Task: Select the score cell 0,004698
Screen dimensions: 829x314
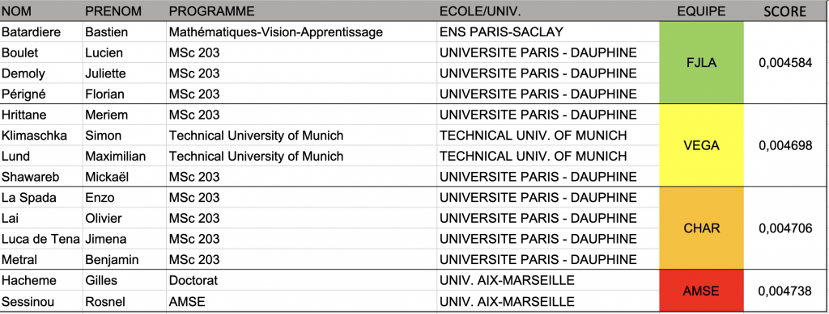Action: [x=785, y=145]
